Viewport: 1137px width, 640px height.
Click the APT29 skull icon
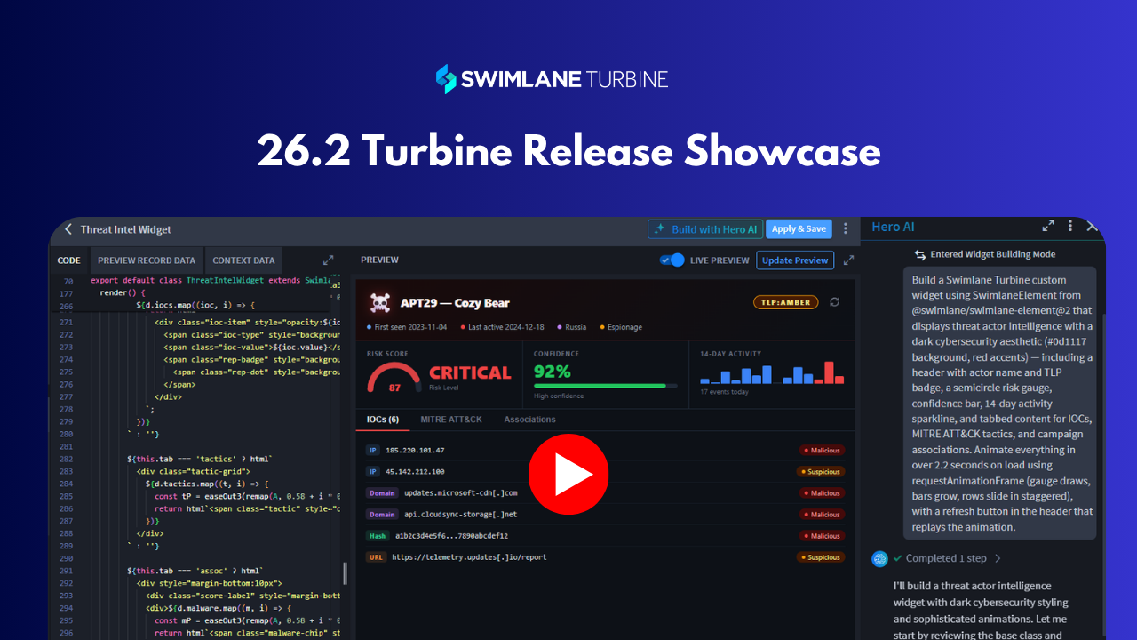(380, 303)
